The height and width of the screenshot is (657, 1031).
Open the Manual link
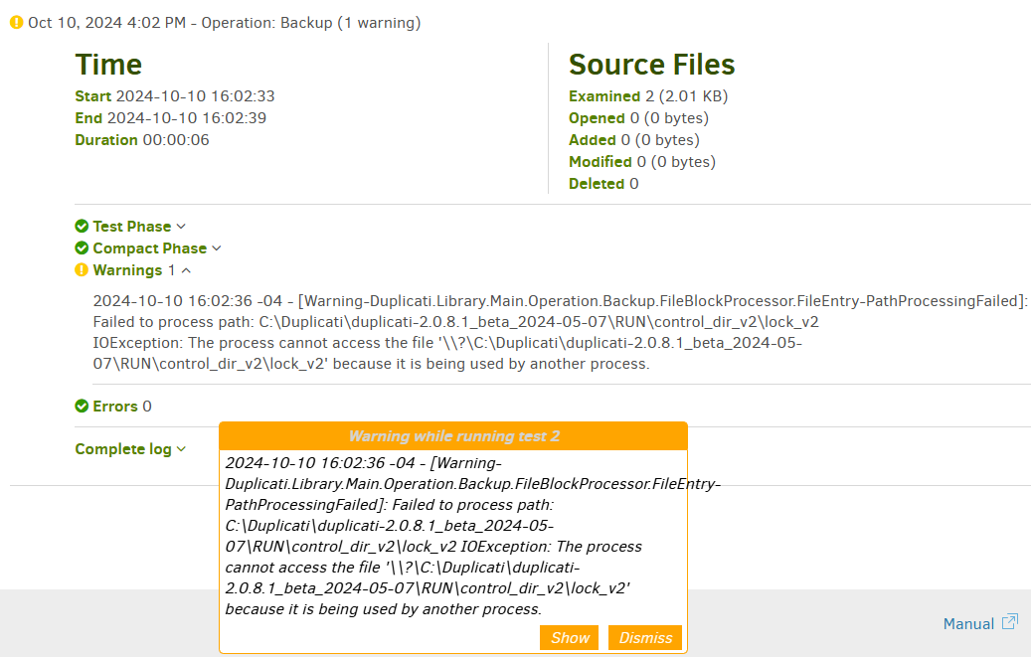click(968, 623)
